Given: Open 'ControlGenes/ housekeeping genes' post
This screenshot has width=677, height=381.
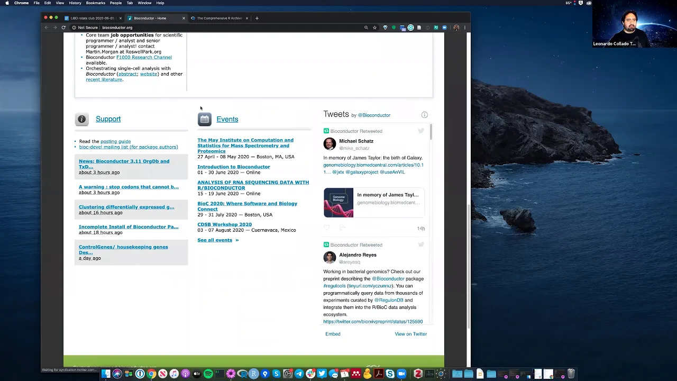Looking at the screenshot, I should click(x=123, y=250).
